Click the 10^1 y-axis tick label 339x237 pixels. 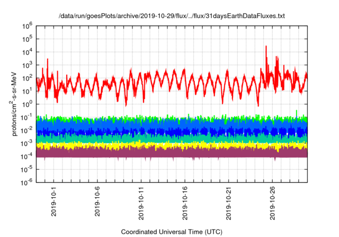[x=27, y=92]
